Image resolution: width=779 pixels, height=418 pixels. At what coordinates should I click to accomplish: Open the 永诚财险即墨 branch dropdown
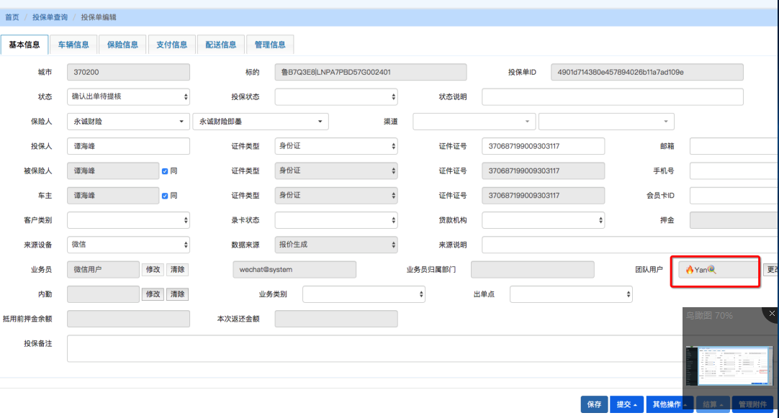point(261,122)
